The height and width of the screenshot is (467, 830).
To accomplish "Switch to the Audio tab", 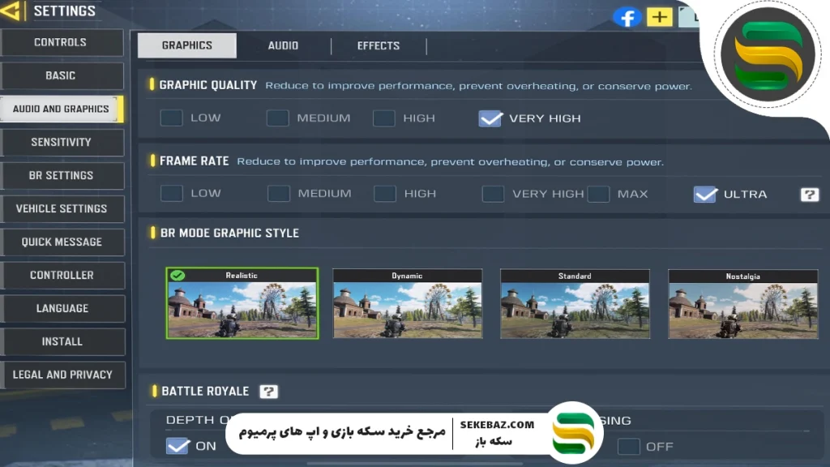I will pos(283,45).
